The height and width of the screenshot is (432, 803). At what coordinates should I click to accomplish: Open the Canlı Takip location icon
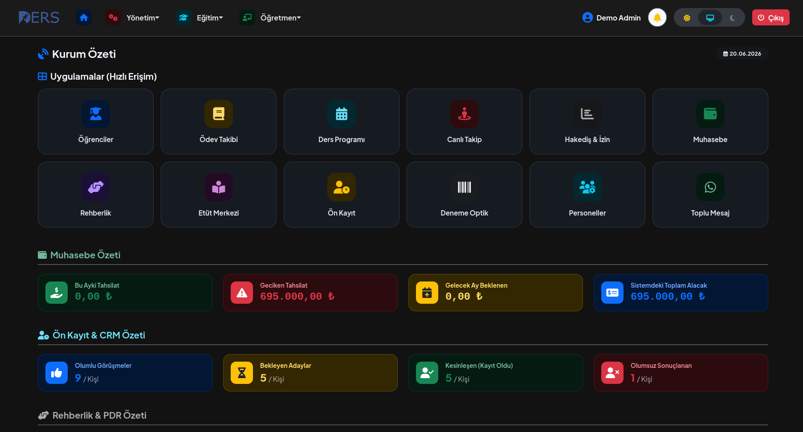[x=465, y=114]
